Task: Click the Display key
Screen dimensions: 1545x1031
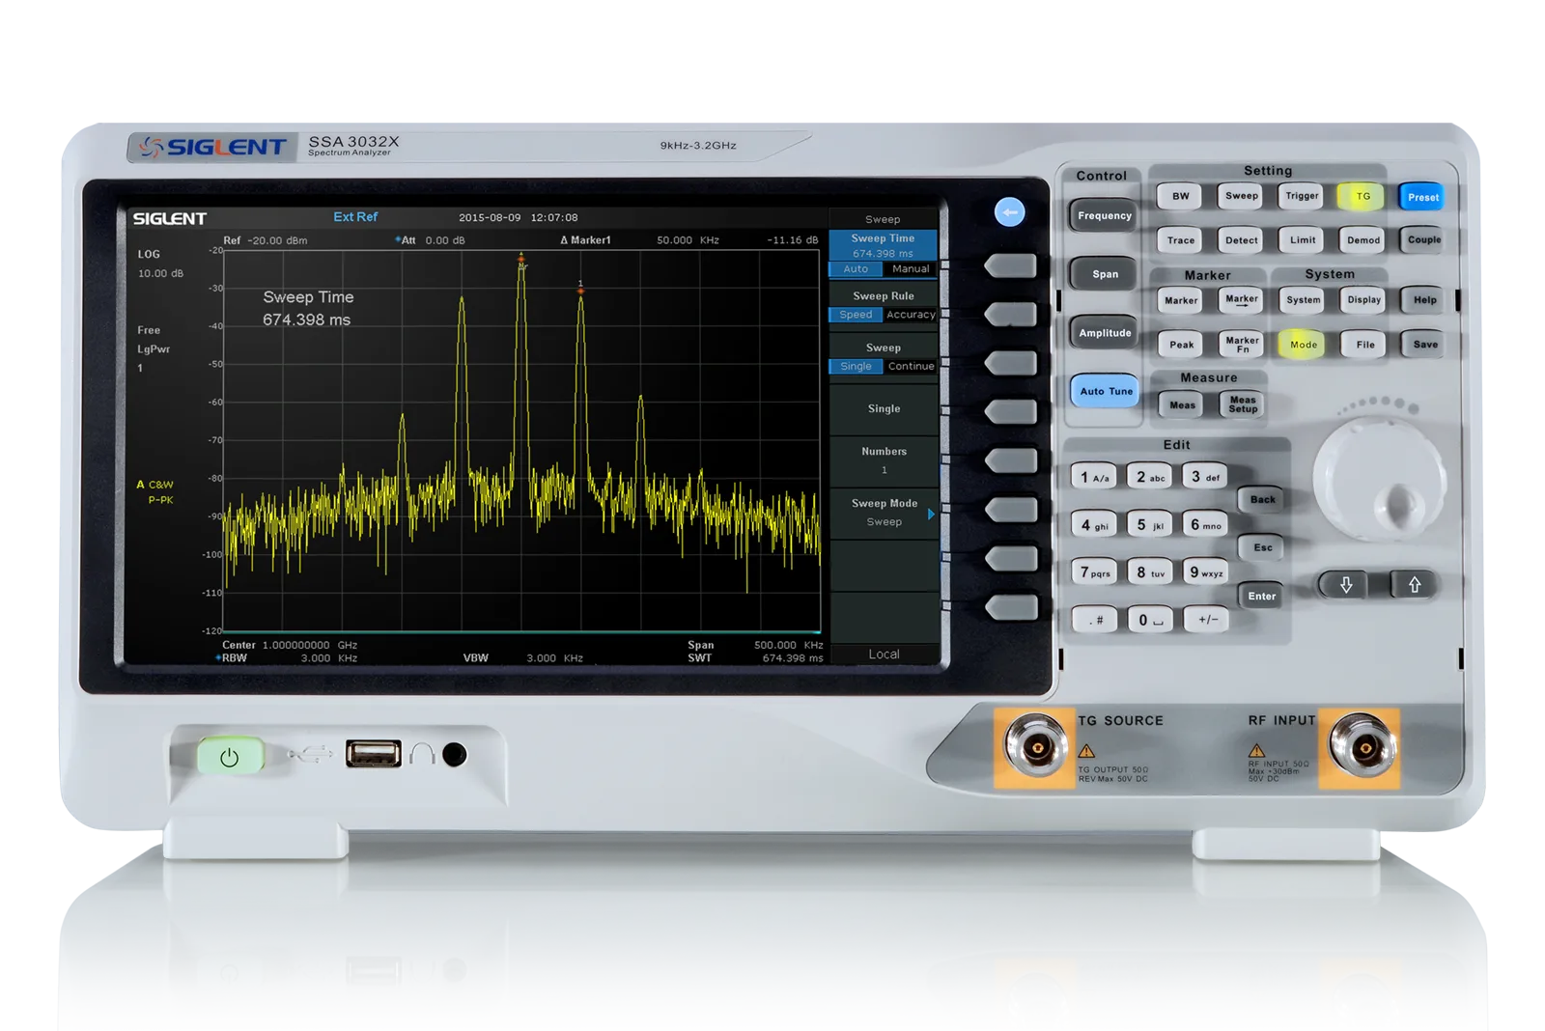Action: (x=1363, y=300)
